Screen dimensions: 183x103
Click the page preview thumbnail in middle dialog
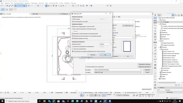[x=127, y=46]
